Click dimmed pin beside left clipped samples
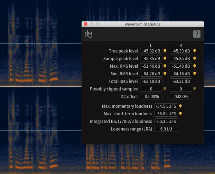The width and height of the screenshot is (215, 174). [165, 89]
